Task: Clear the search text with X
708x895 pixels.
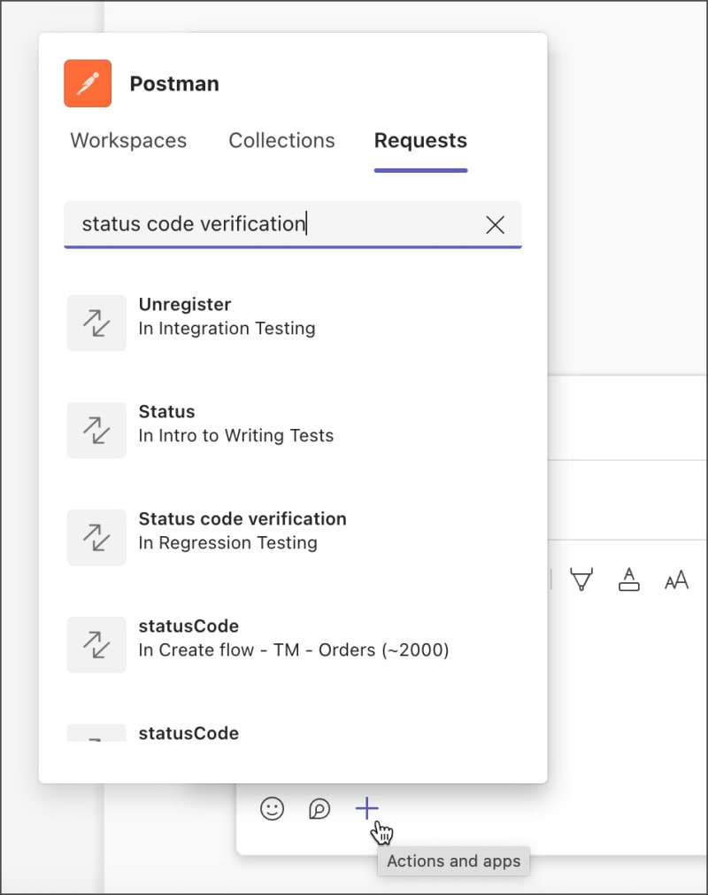Action: (x=496, y=225)
